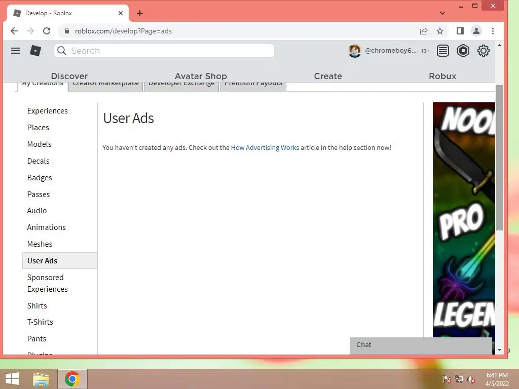This screenshot has height=389, width=519.
Task: Open the notifications stream icon
Action: click(x=443, y=51)
